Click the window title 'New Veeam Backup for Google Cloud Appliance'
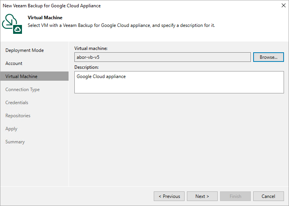Viewport: 289px width, 206px height. pyautogui.click(x=52, y=6)
